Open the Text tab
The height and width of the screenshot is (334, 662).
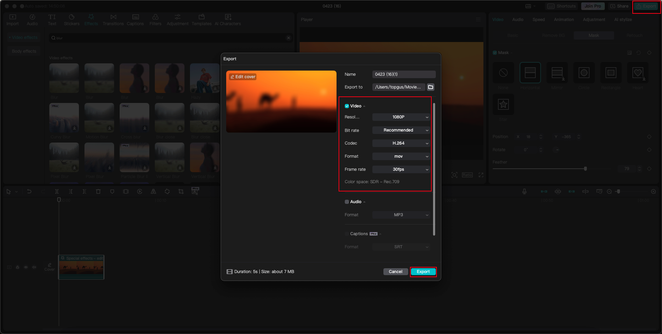click(x=52, y=20)
